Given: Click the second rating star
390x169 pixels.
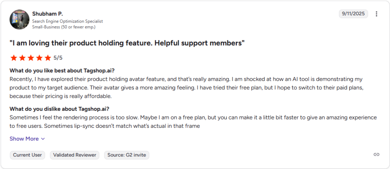Looking at the screenshot, I should point(22,58).
